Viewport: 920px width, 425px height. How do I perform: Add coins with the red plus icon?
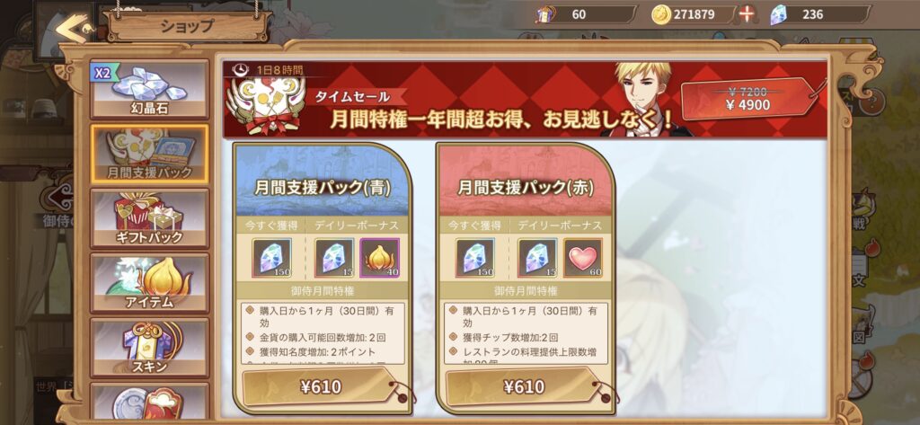747,14
